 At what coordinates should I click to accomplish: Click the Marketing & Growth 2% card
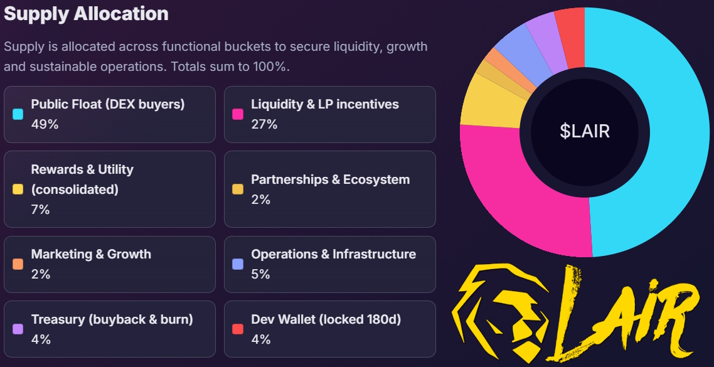(x=110, y=264)
